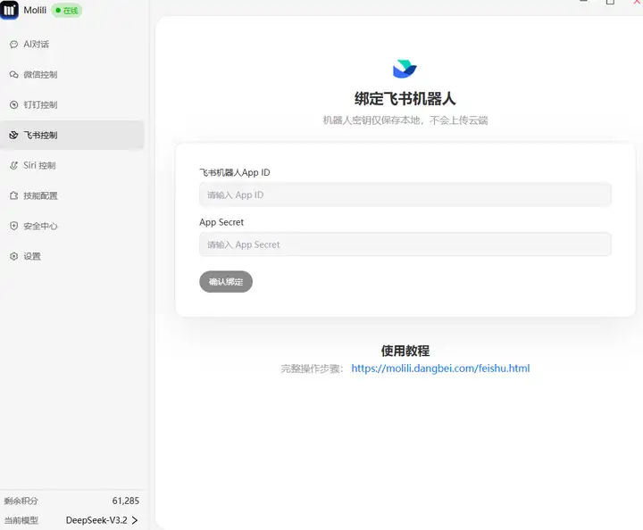The image size is (643, 530).
Task: Open Siri 控制 page
Action: [x=71, y=165]
